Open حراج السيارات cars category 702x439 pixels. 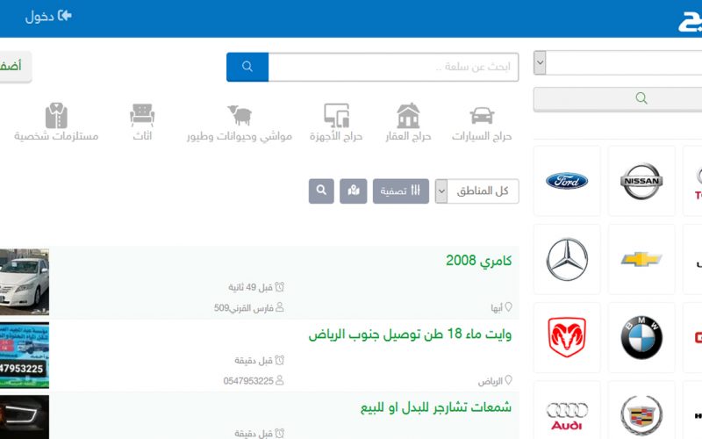click(482, 124)
